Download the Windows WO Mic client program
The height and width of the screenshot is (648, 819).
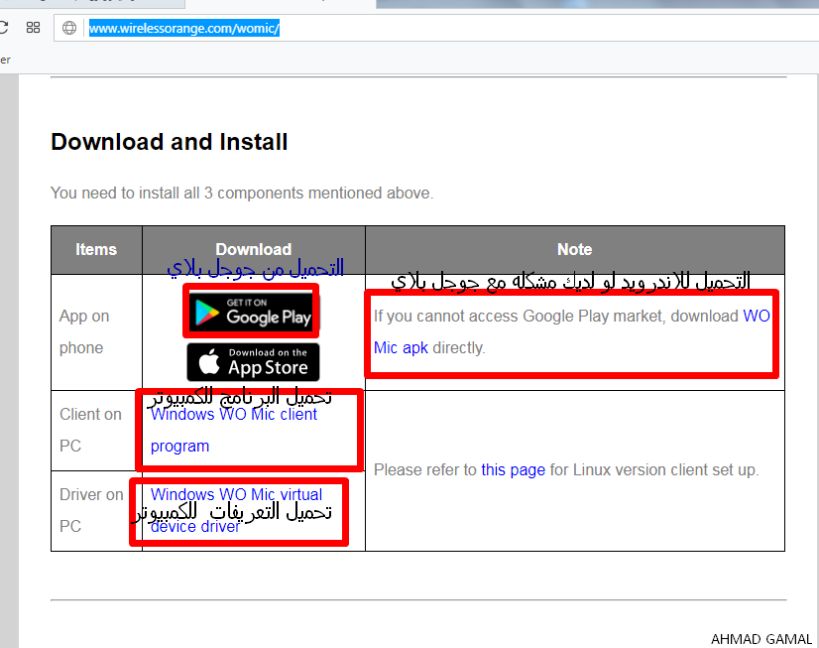click(x=233, y=415)
